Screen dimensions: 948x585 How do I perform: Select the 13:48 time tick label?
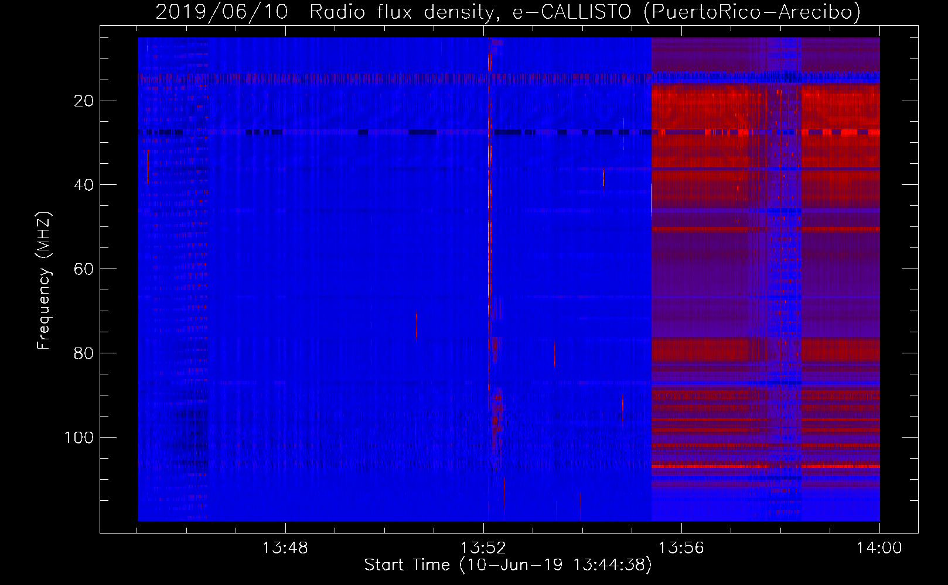[x=285, y=548]
